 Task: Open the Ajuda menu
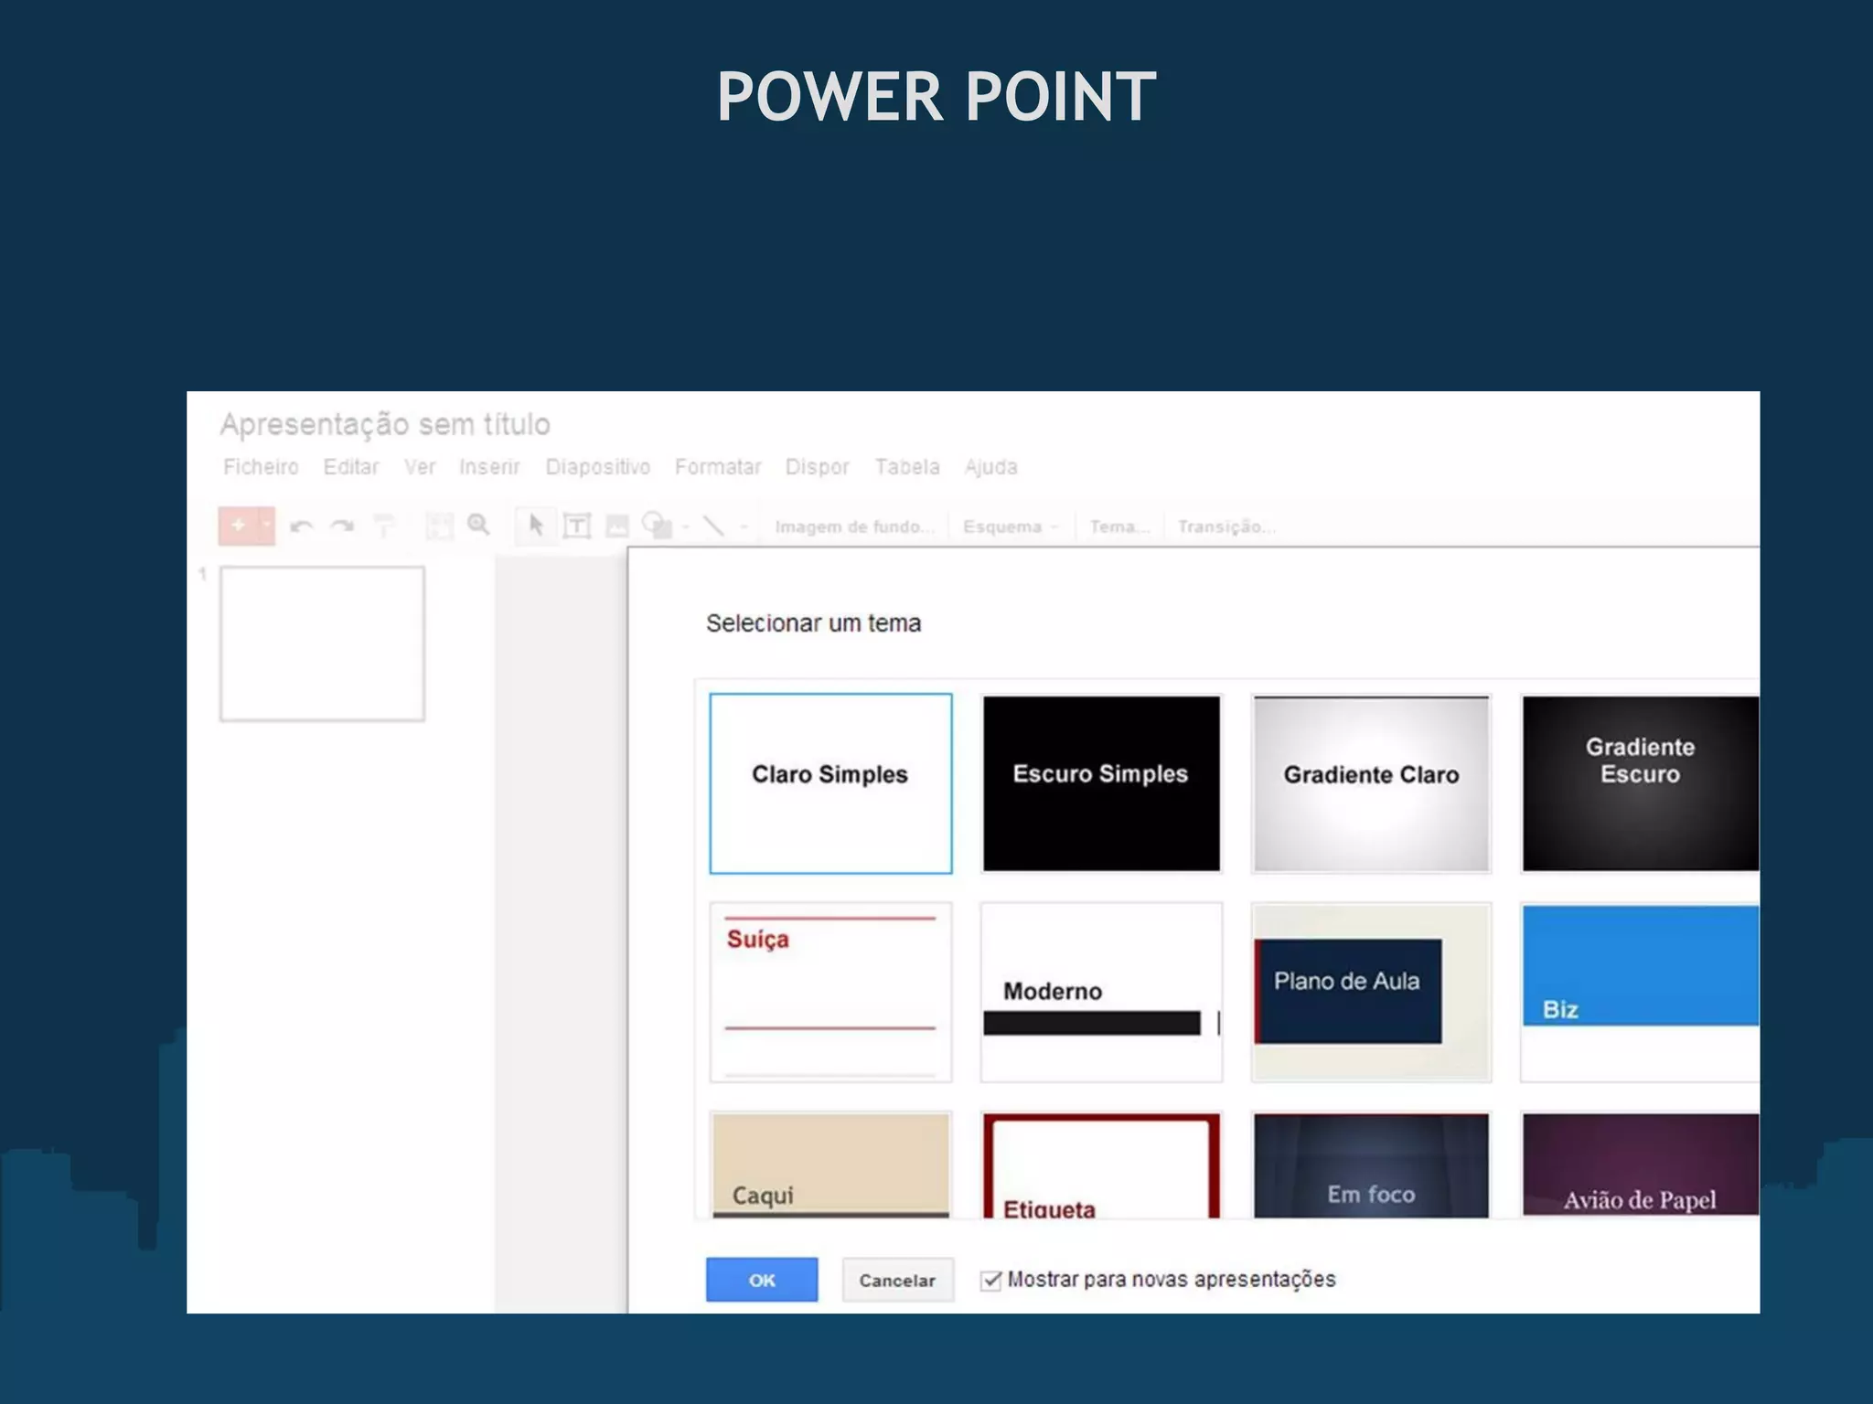(991, 467)
